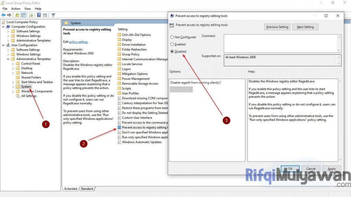This screenshot has width=351, height=197.
Task: Select the Show/Hide Console Tree toolbar icon
Action: point(23,15)
